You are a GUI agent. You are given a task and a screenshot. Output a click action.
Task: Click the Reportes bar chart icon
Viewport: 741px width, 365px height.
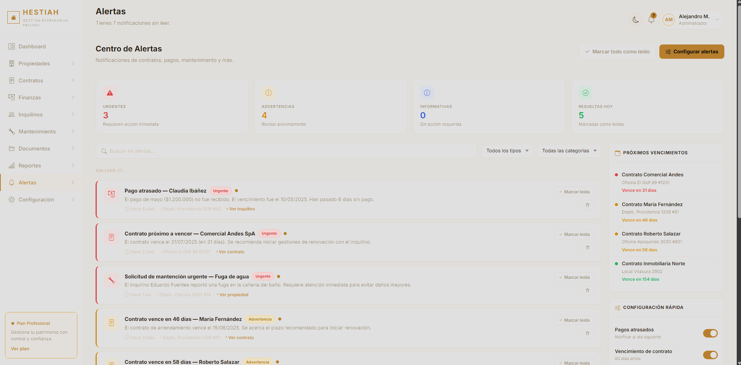point(12,165)
